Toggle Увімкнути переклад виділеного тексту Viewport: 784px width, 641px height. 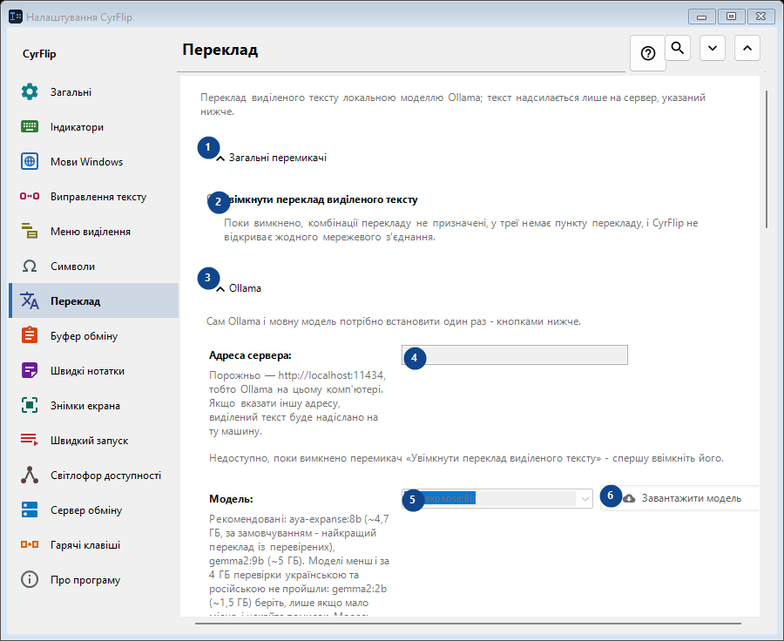coord(313,199)
